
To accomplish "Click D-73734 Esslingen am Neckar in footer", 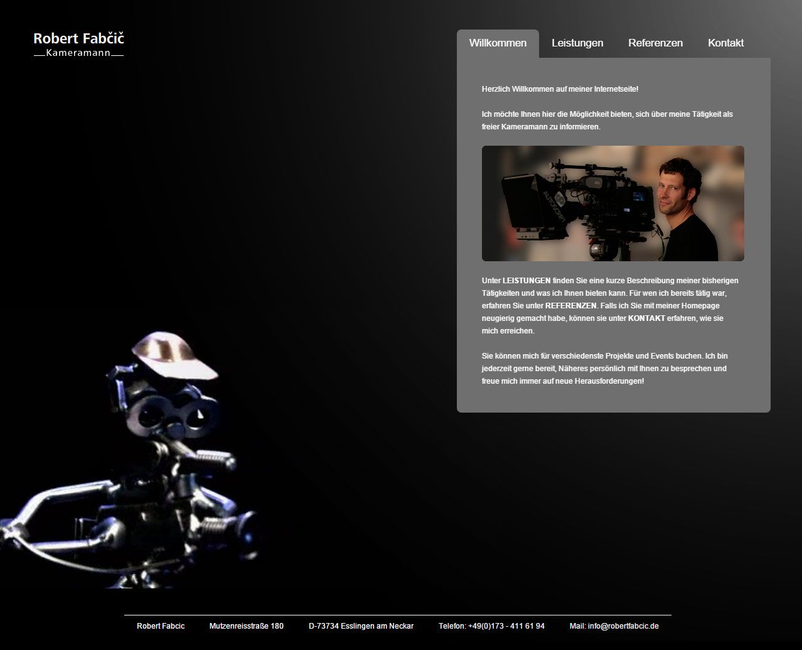I will (361, 626).
